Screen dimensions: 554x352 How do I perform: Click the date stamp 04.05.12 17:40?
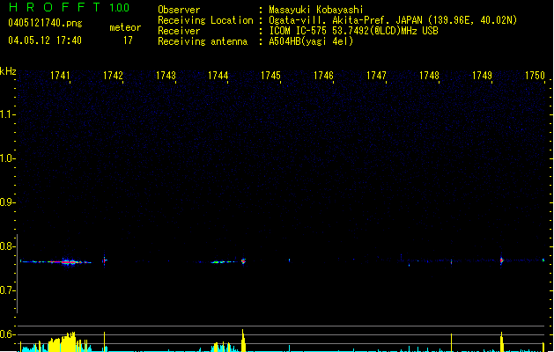[x=45, y=40]
